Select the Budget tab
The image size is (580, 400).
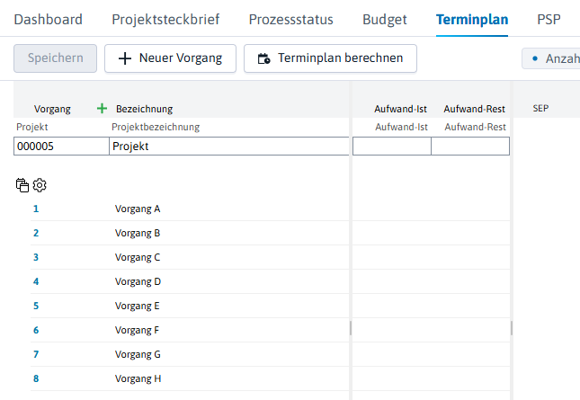[385, 19]
